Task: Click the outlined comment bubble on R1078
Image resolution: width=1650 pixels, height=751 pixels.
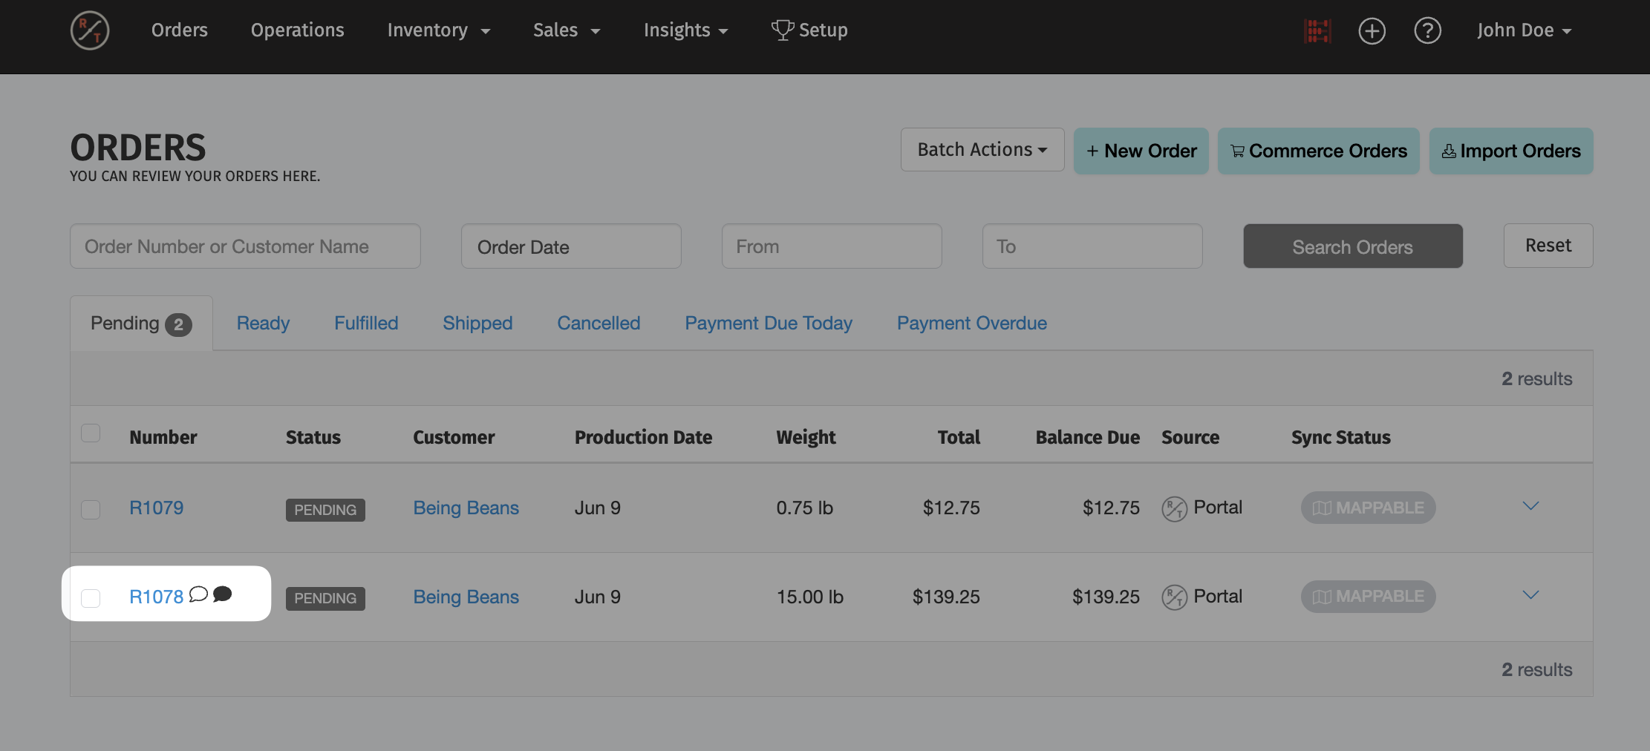Action: coord(198,594)
